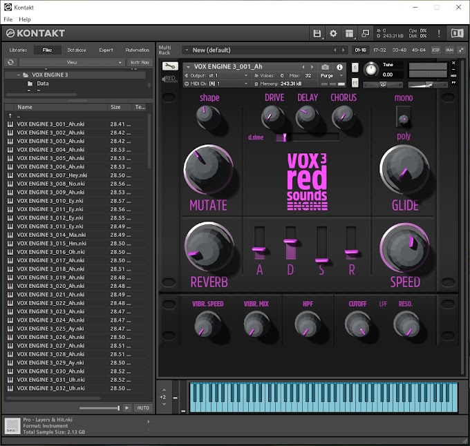The height and width of the screenshot is (446, 470).
Task: Open Kontakt options gear icon
Action: tap(333, 34)
